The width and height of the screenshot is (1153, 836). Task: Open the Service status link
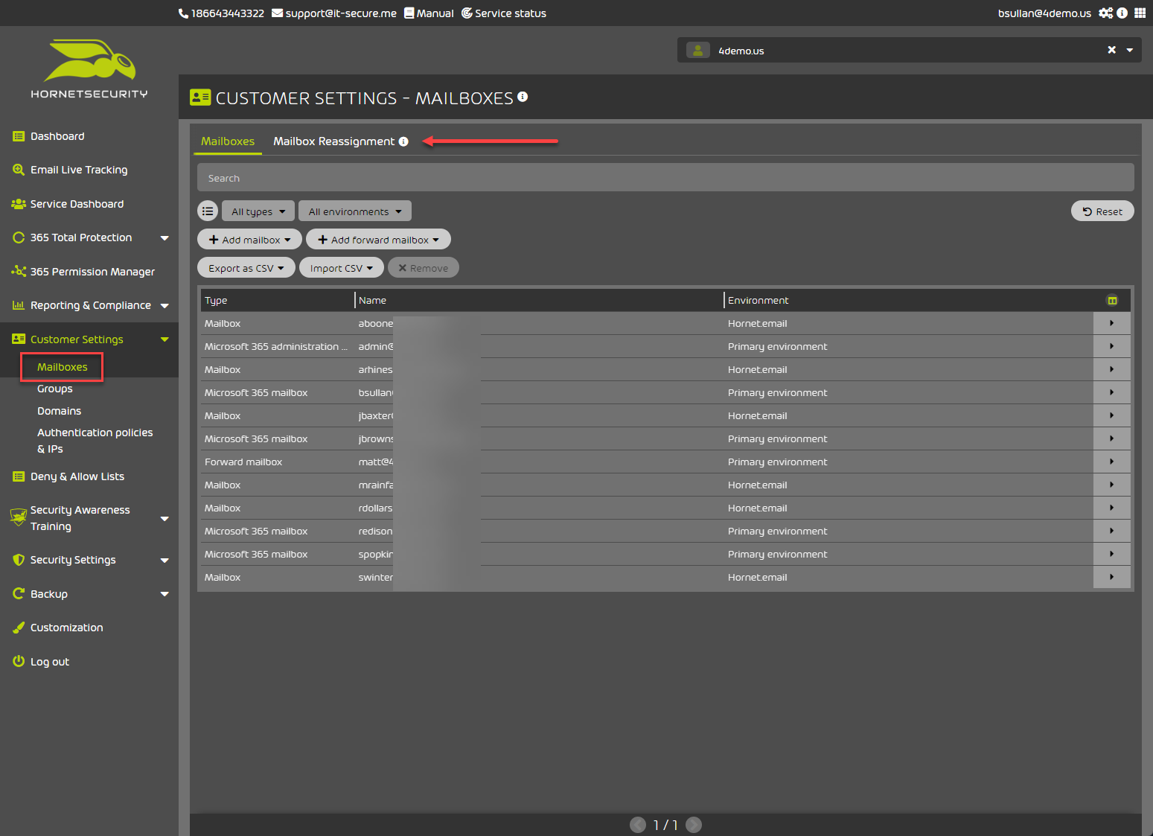504,13
